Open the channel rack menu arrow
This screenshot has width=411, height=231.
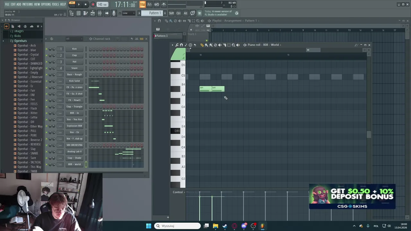click(46, 39)
